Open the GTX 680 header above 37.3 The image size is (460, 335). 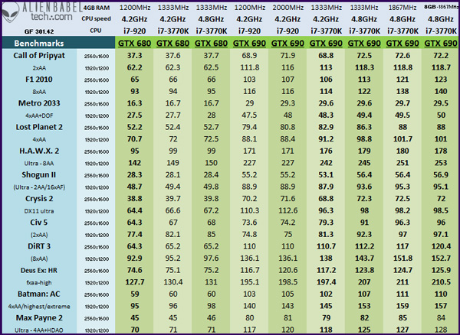[134, 44]
